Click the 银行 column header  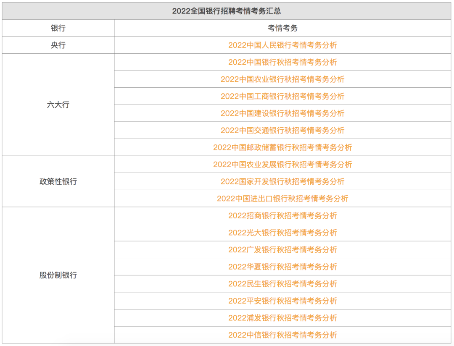58,28
